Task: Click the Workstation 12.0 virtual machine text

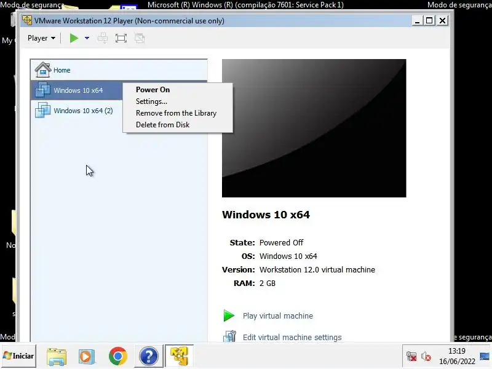Action: point(317,270)
